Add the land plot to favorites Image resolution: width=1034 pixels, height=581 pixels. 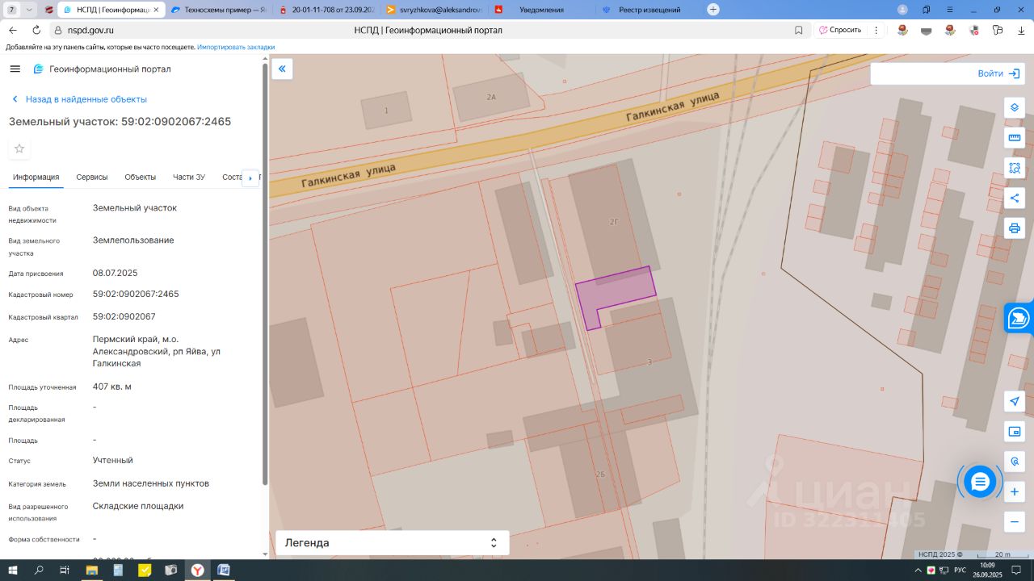click(19, 148)
